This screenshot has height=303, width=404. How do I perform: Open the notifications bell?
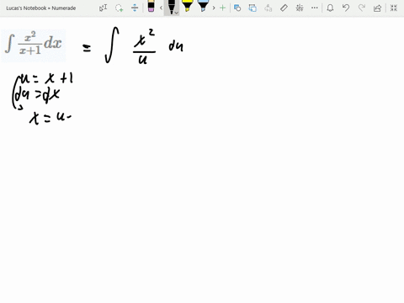click(x=330, y=8)
